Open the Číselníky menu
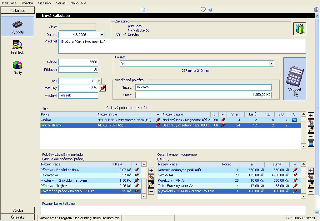This screenshot has height=221, width=320. [44, 3]
